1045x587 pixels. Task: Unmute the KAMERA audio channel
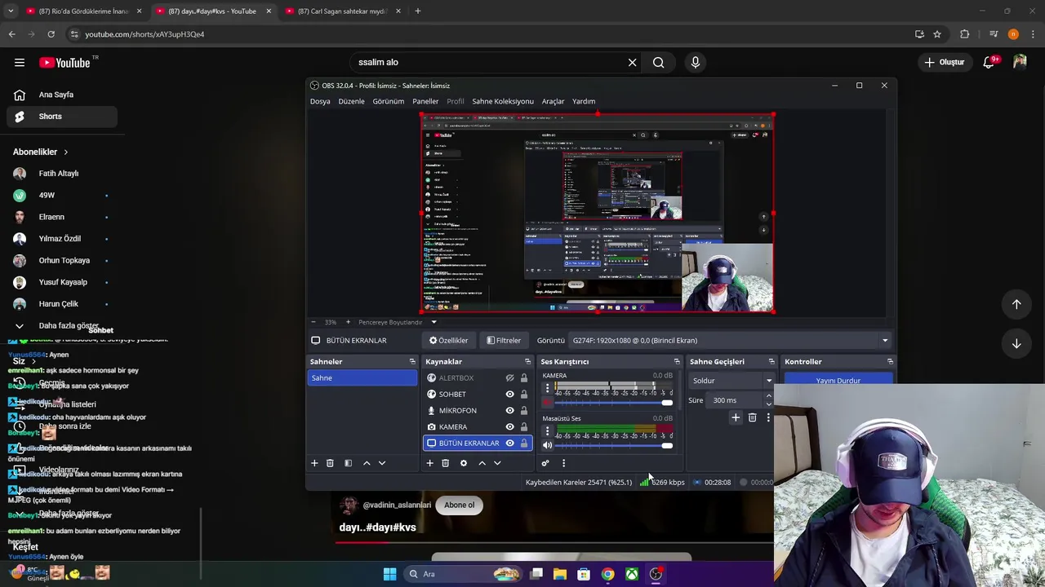coord(547,403)
